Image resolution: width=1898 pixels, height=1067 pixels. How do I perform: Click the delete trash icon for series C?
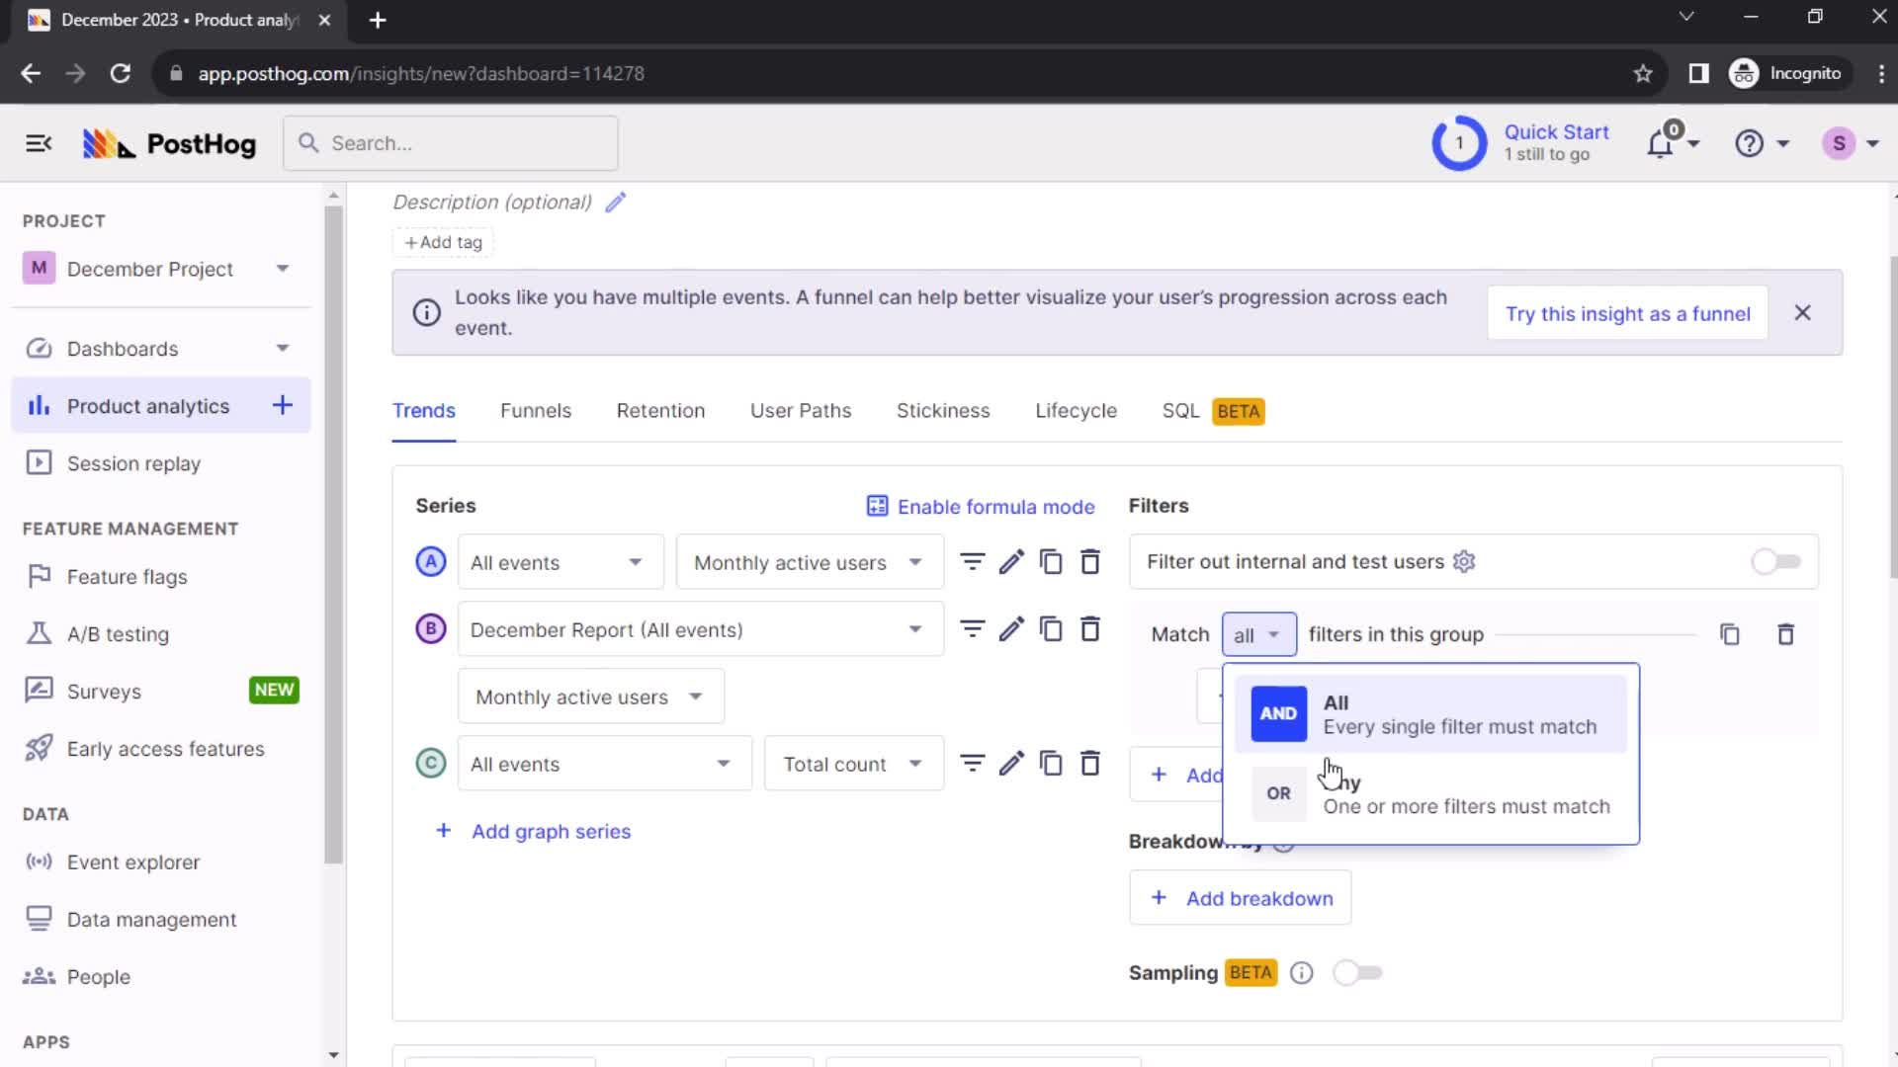coord(1092,765)
